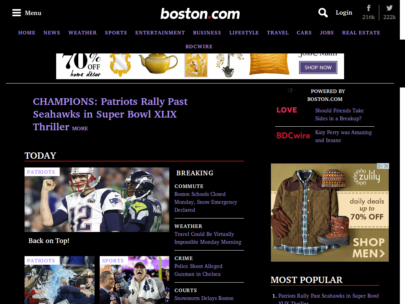Open BDCWIRE nav item

(199, 47)
